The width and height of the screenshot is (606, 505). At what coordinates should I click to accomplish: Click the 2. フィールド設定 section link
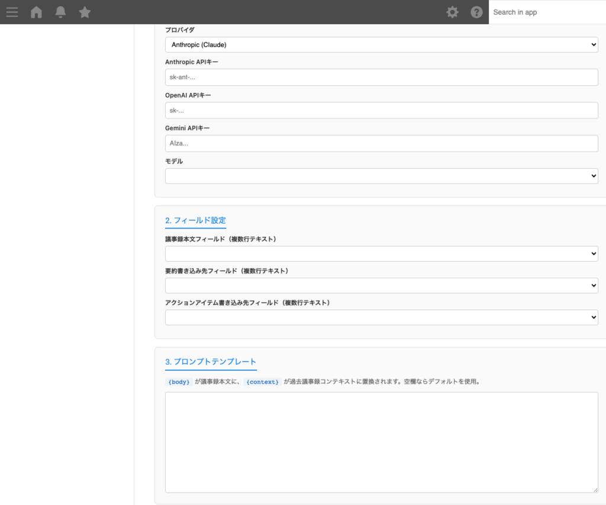[x=195, y=219]
